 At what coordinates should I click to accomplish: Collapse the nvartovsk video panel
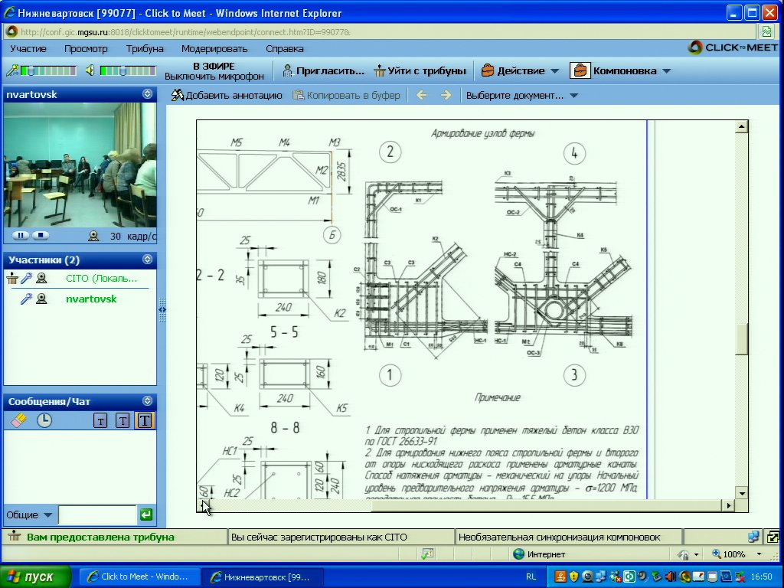(x=147, y=94)
